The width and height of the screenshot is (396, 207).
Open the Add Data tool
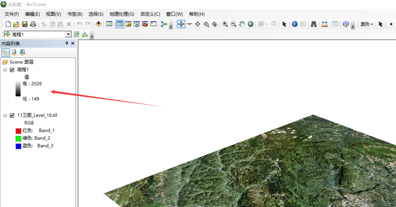coord(98,24)
